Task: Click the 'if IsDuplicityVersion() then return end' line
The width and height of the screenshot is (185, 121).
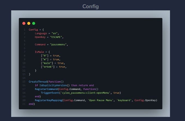Action: pyautogui.click(x=64, y=85)
